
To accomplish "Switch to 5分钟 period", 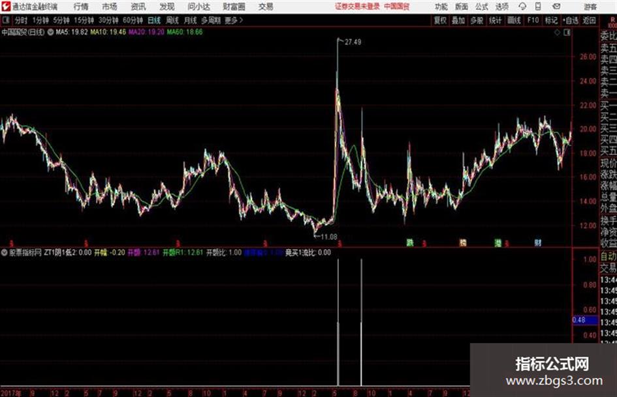I will (x=61, y=20).
